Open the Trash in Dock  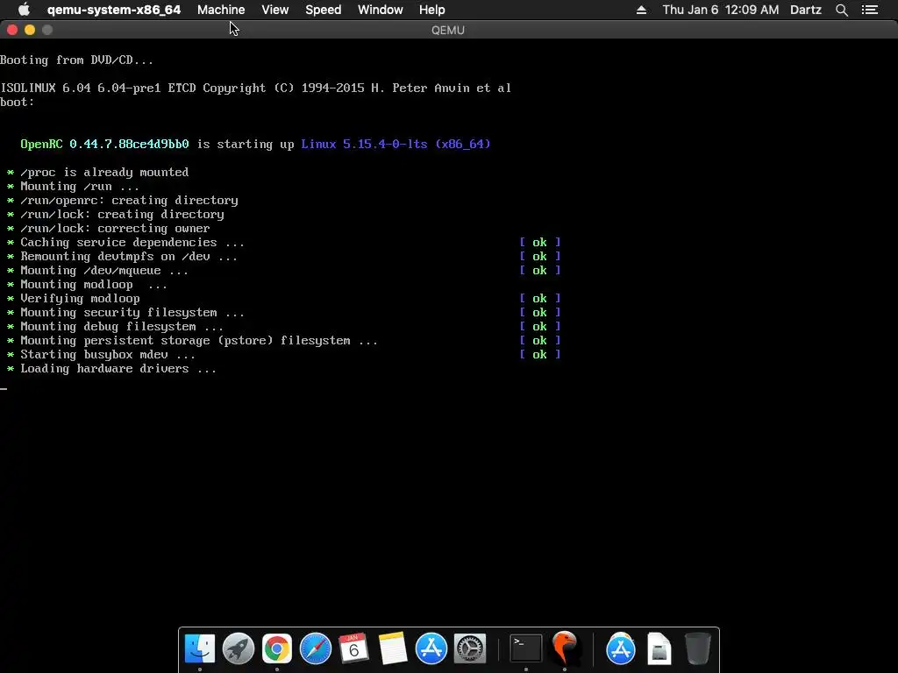pyautogui.click(x=697, y=648)
